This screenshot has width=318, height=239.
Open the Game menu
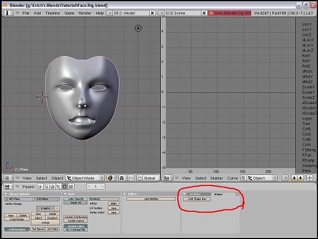point(69,13)
